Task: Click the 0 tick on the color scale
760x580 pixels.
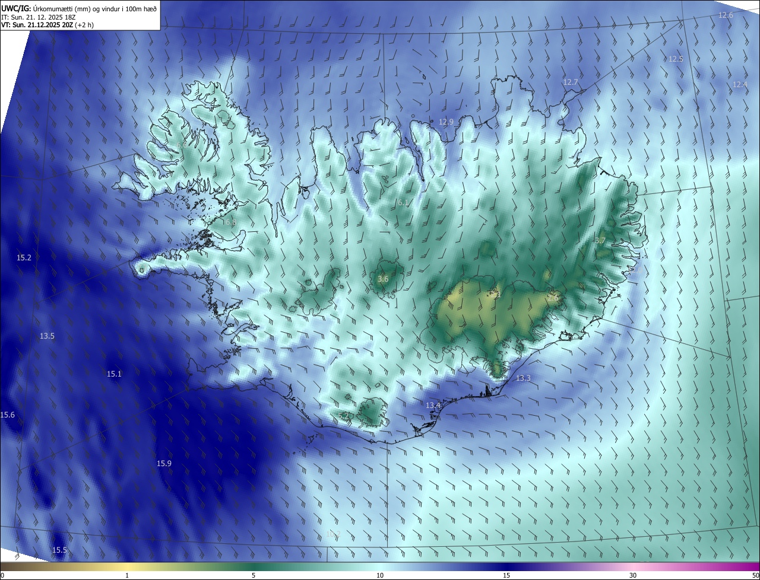Action: tap(2, 575)
